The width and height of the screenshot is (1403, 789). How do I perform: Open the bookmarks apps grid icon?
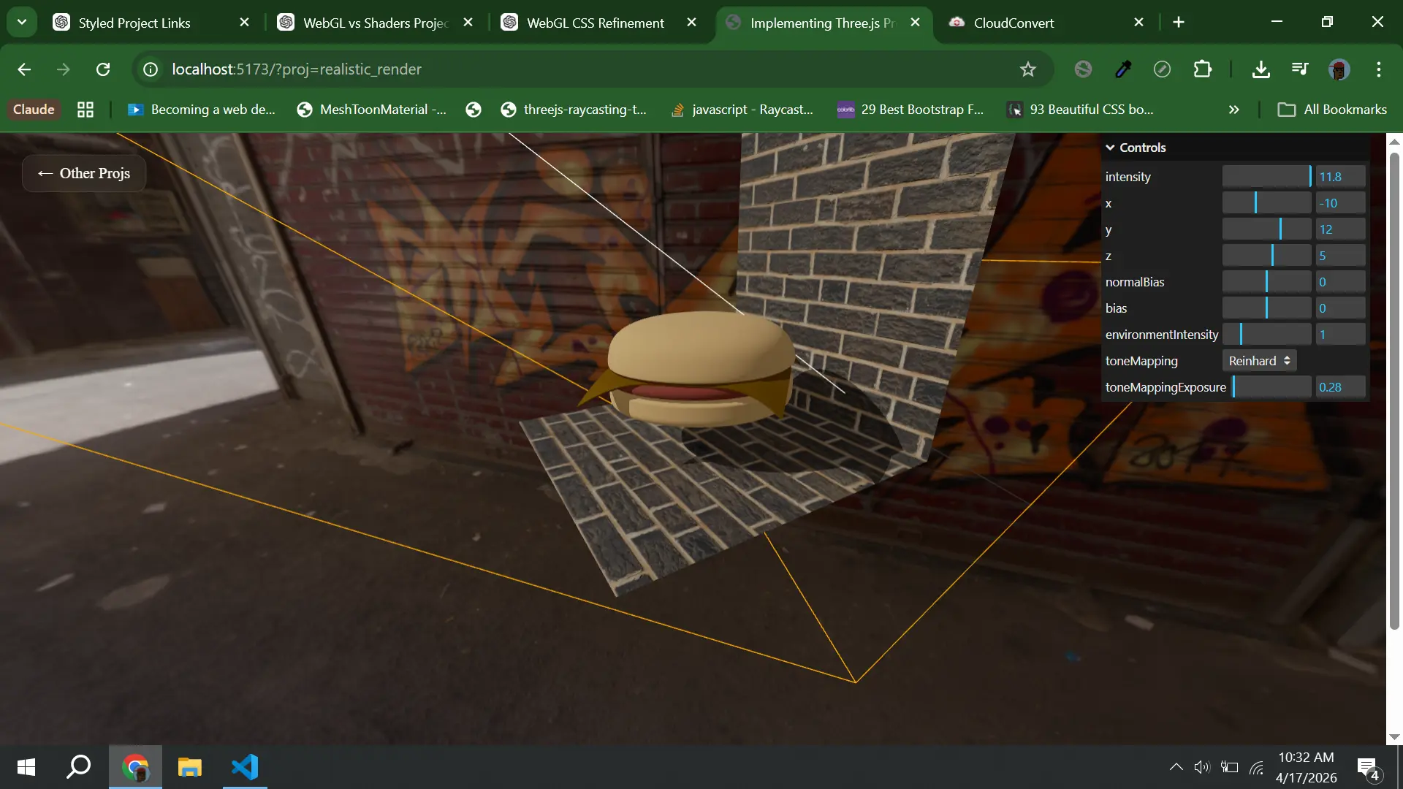click(85, 110)
